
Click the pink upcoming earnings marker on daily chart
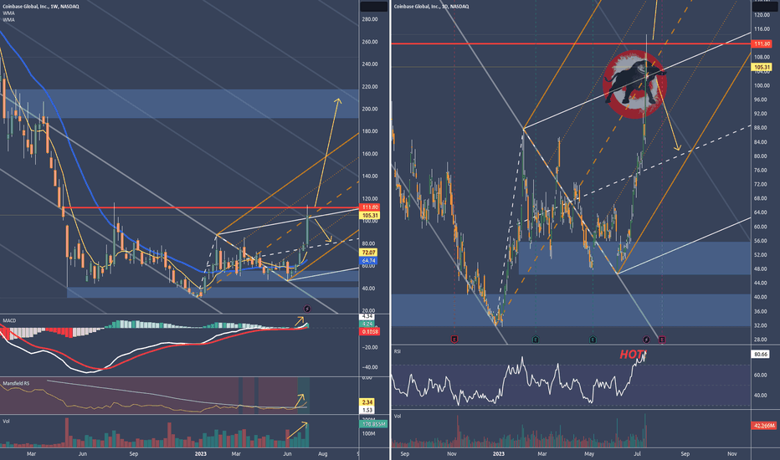tap(662, 340)
